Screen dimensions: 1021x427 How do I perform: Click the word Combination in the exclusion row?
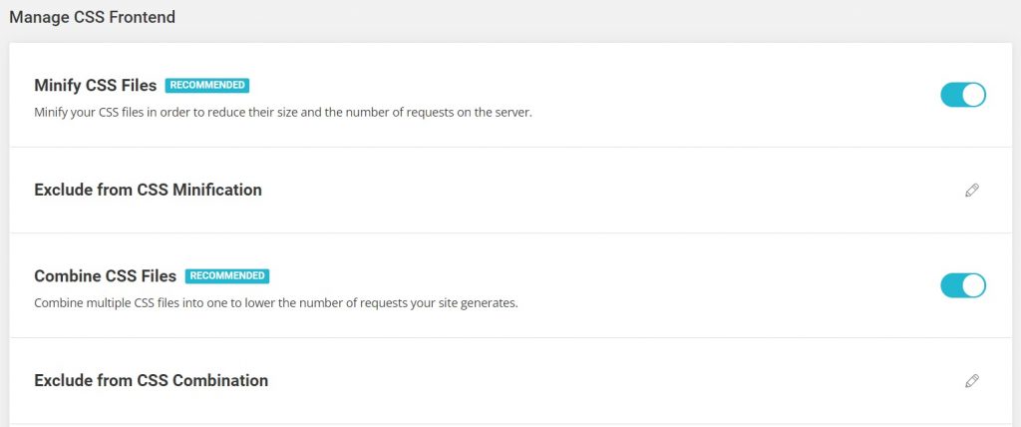point(220,380)
